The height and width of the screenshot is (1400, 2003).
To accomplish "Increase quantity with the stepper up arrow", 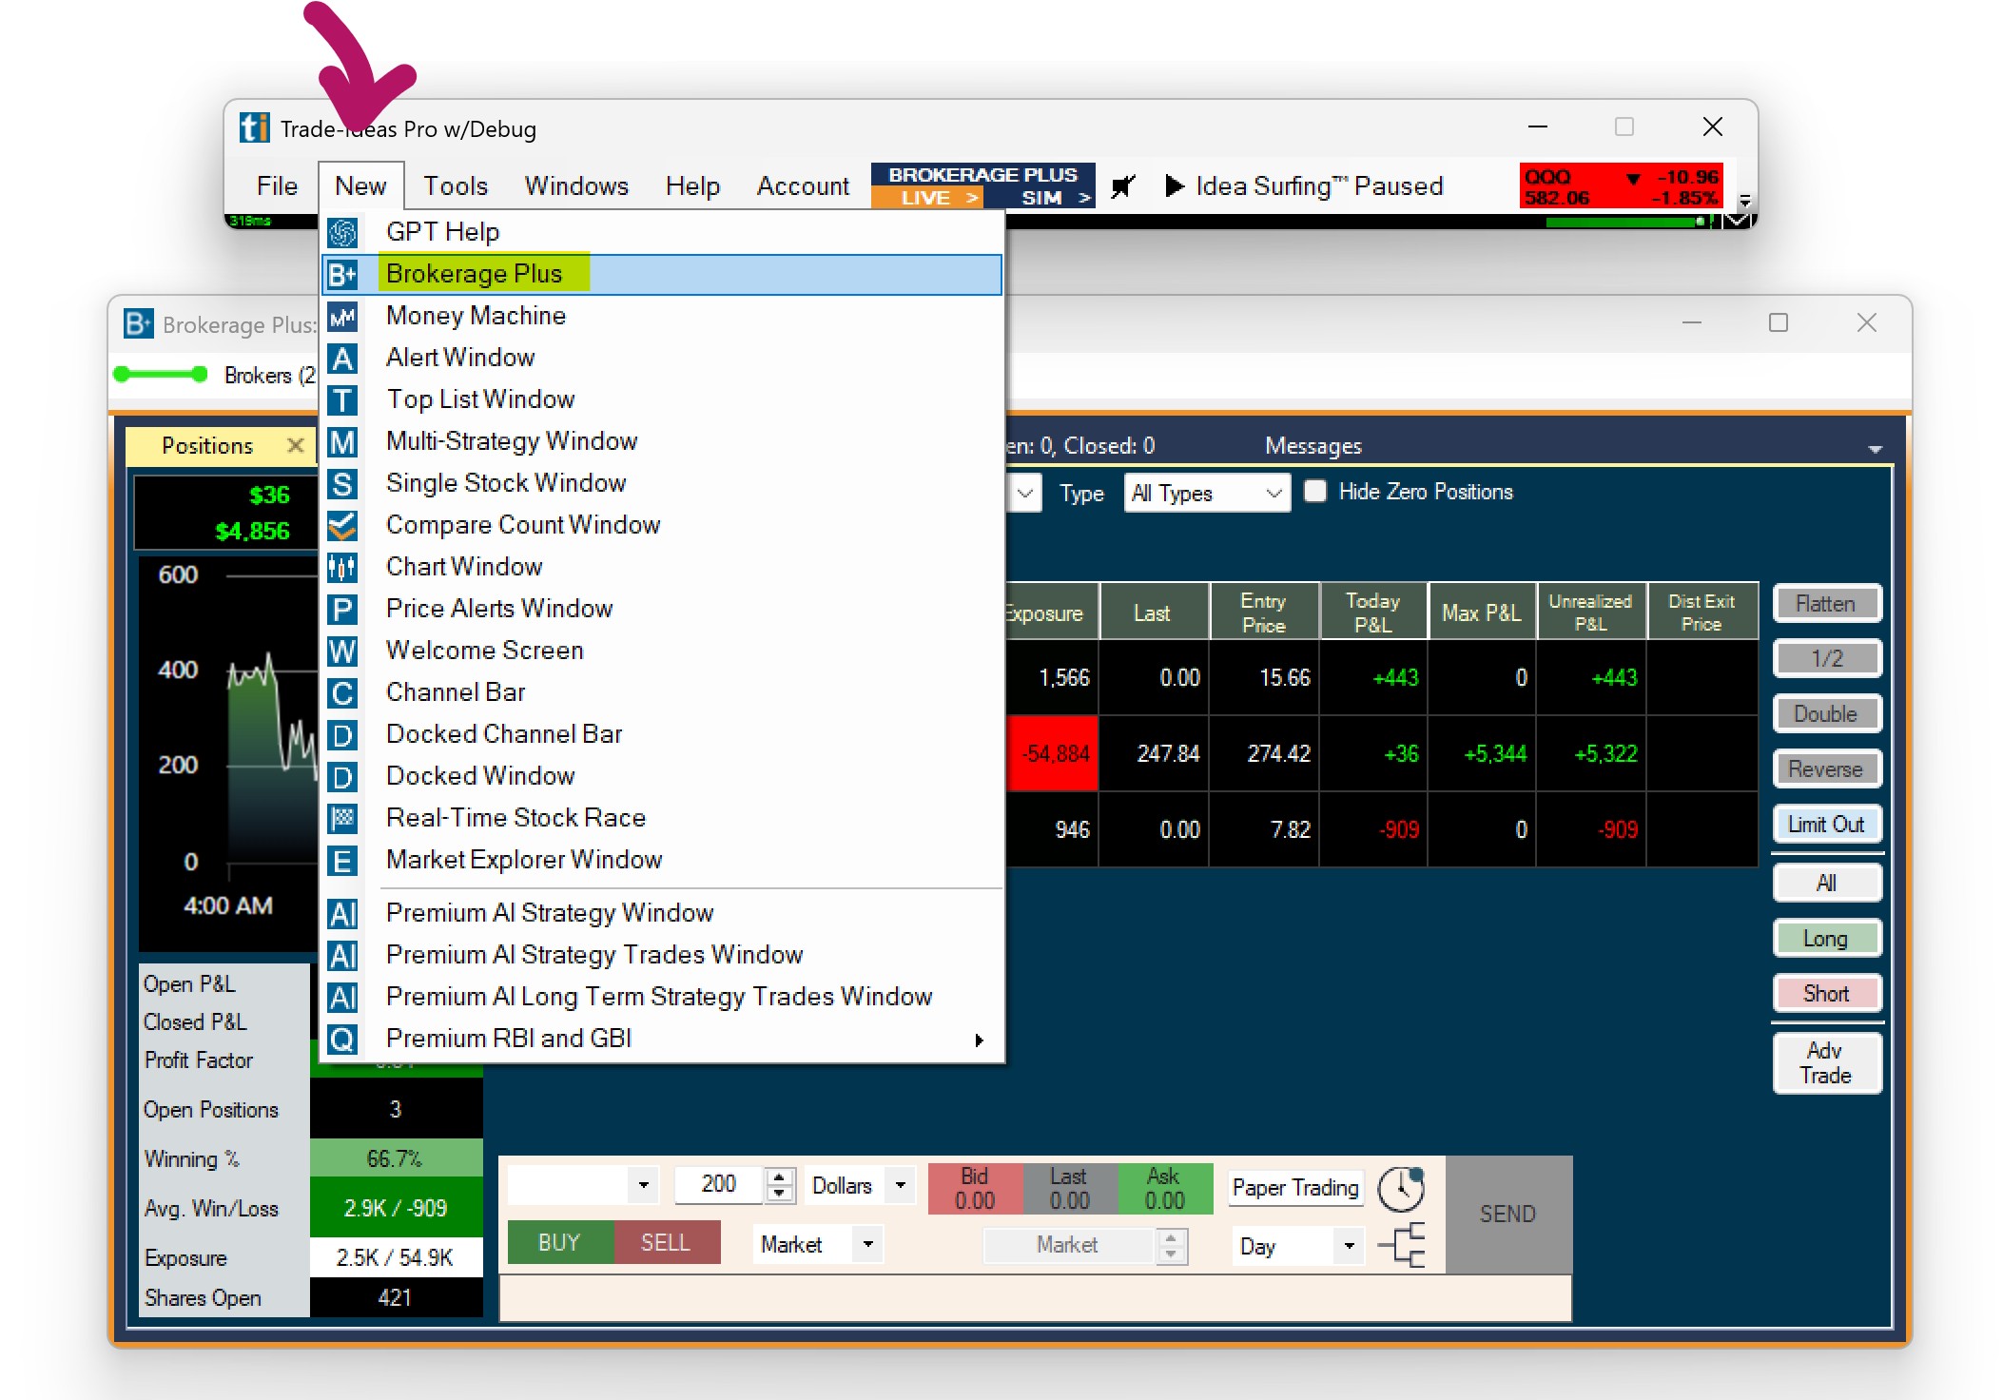I will click(x=779, y=1177).
